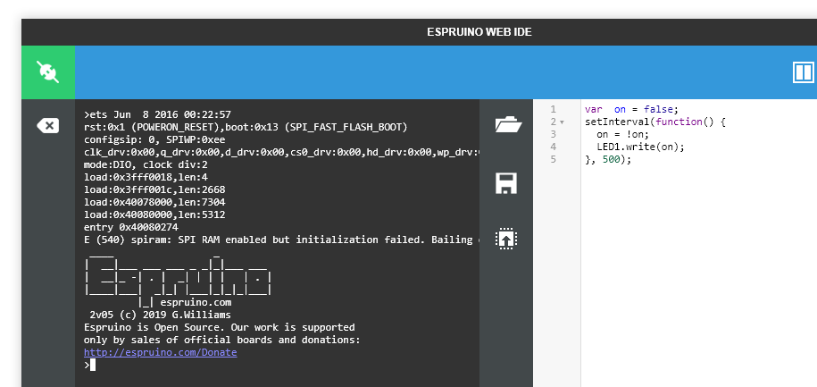Click the 'Espruino is Open Source' terminal line

click(x=220, y=327)
